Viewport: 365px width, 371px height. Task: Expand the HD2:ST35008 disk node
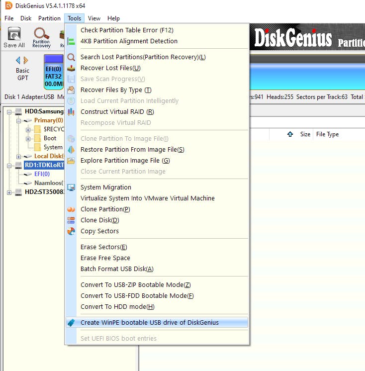(x=9, y=192)
